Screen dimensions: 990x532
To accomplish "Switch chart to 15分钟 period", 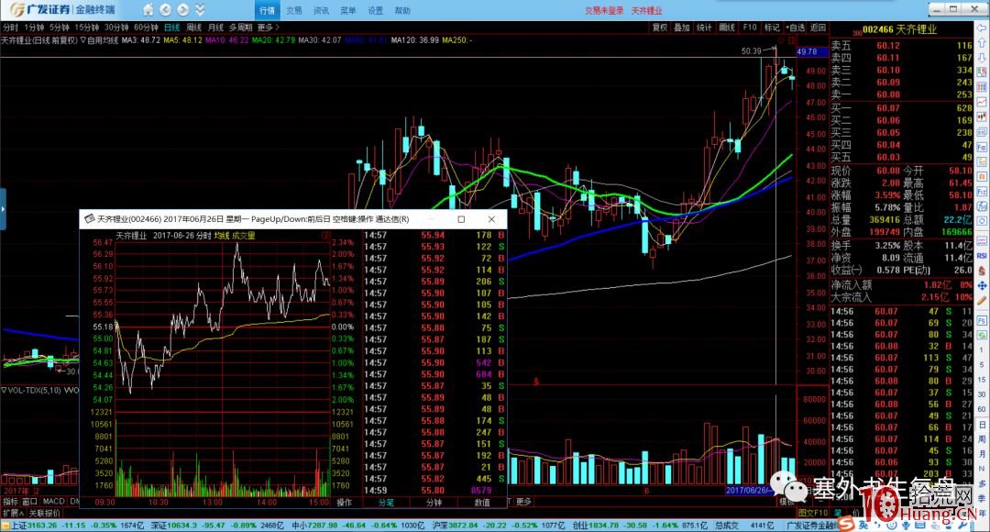I will [x=87, y=28].
